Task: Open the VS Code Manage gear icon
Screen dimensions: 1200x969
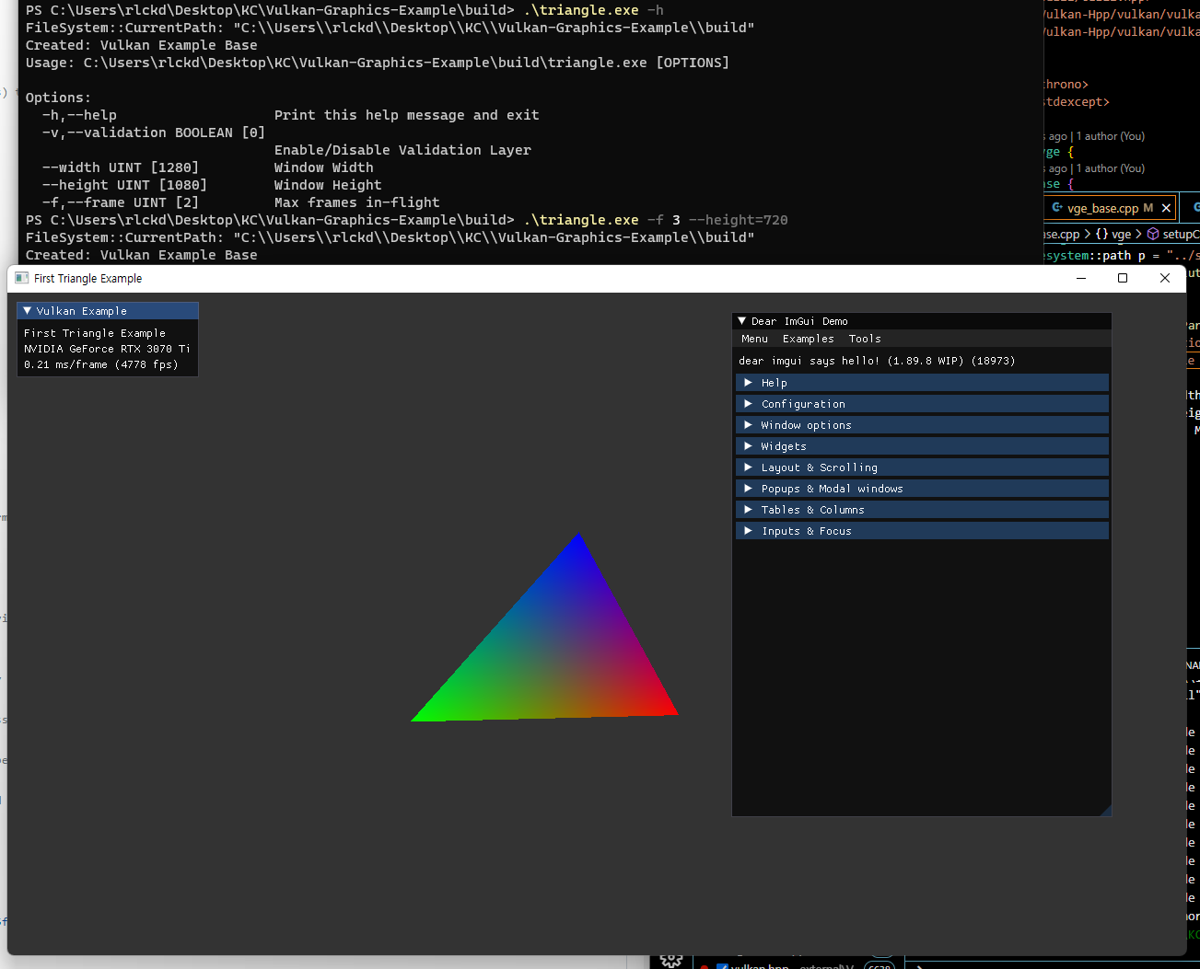Action: point(671,960)
